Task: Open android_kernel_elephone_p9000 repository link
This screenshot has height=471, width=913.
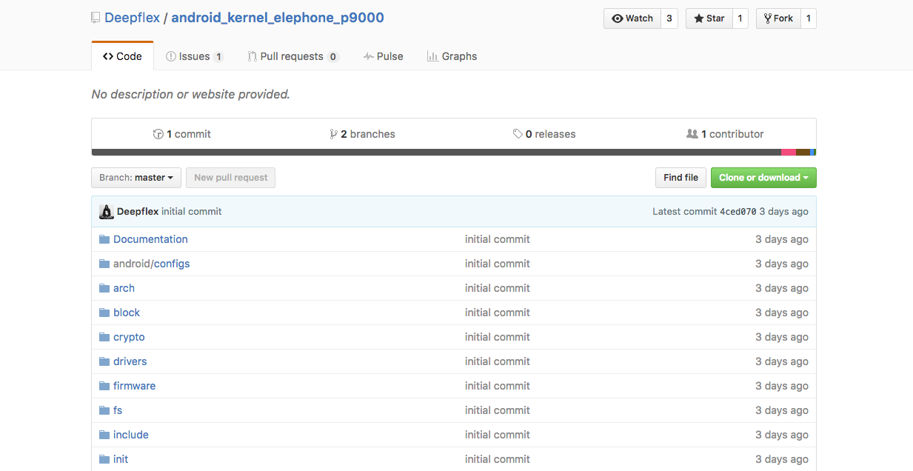Action: point(278,18)
